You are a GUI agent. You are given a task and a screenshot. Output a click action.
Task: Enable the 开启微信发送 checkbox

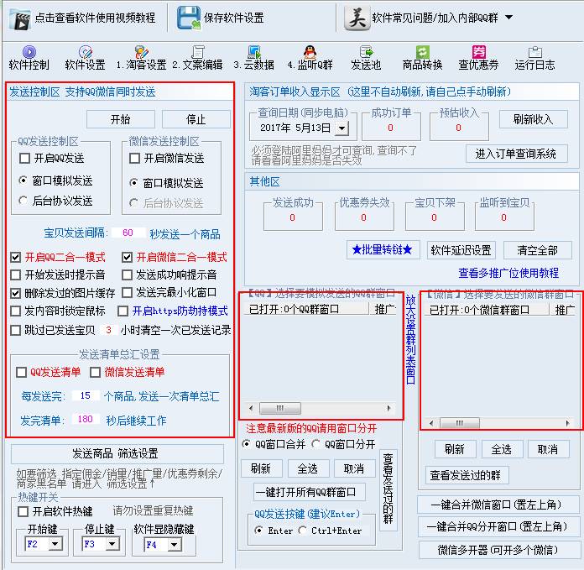134,159
